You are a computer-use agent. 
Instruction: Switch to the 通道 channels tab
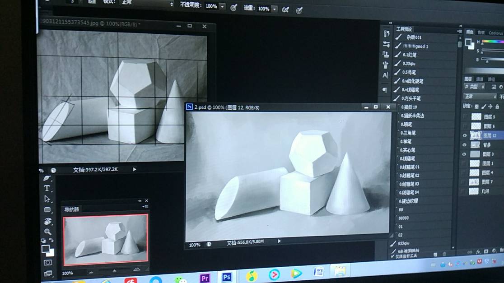(x=480, y=79)
